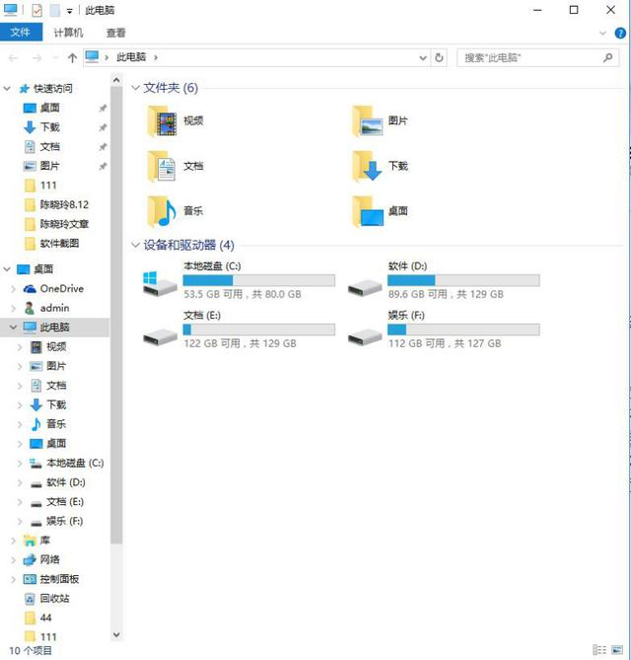Open the quick access toolbar customize dropdown
The image size is (631, 660).
(69, 12)
